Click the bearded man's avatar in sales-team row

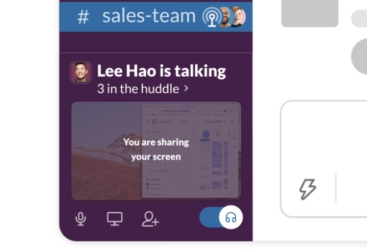click(225, 17)
